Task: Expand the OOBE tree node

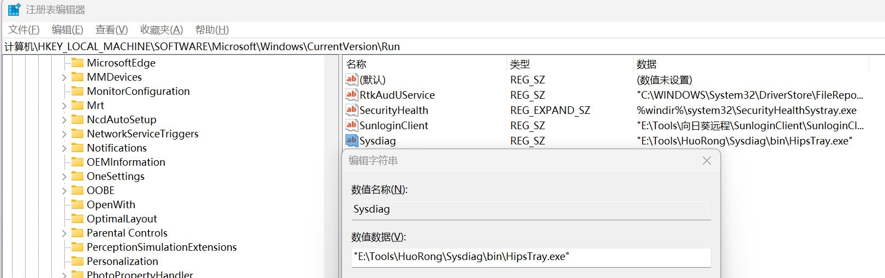Action: click(64, 191)
